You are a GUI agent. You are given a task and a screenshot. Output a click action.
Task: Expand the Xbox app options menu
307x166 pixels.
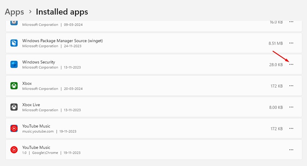click(291, 86)
